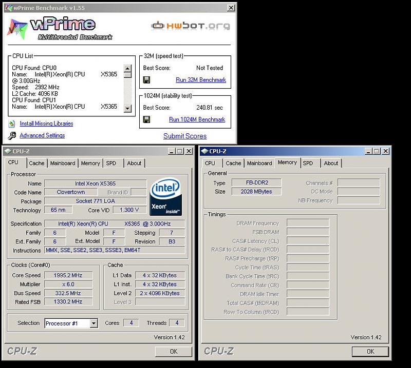Click the Revision value B3
Screen dimensions: 411x368
pos(172,241)
